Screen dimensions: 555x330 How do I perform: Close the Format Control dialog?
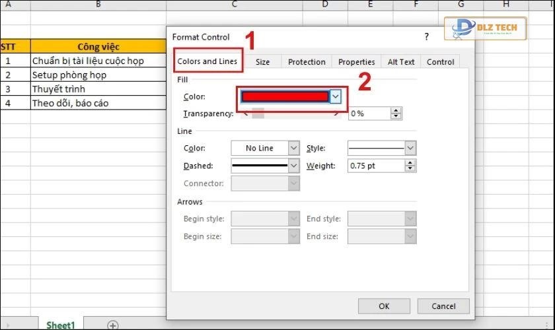[x=457, y=37]
